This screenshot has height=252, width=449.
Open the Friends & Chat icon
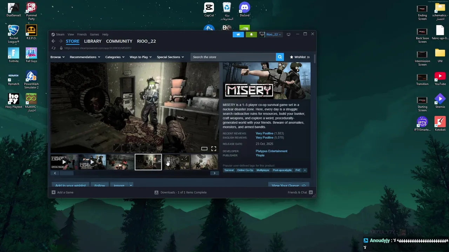311,192
